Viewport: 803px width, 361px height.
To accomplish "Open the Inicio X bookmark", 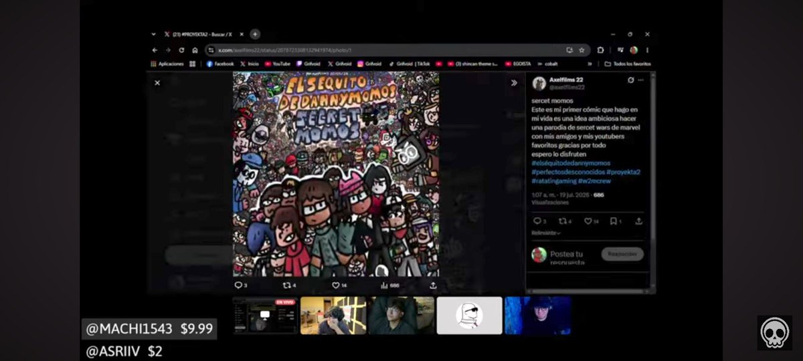I will tap(249, 64).
